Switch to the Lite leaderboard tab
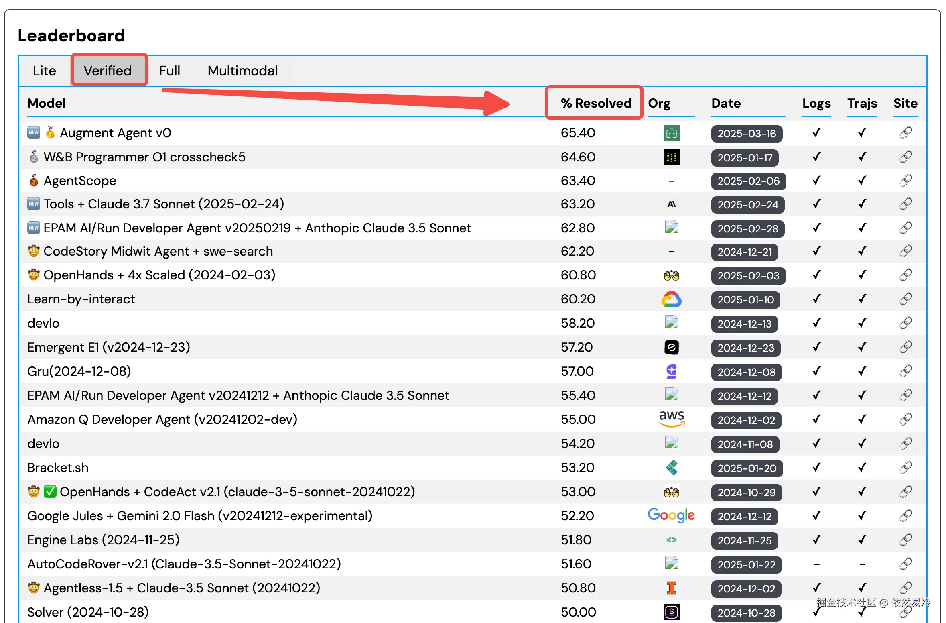Image resolution: width=946 pixels, height=623 pixels. [x=45, y=71]
